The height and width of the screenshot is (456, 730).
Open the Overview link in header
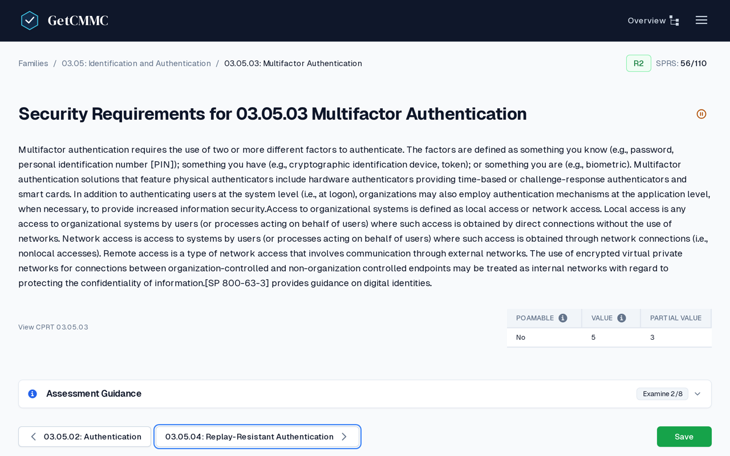point(654,21)
